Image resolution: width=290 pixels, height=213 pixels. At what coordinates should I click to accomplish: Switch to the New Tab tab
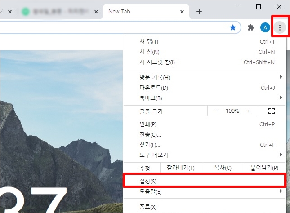146,12
